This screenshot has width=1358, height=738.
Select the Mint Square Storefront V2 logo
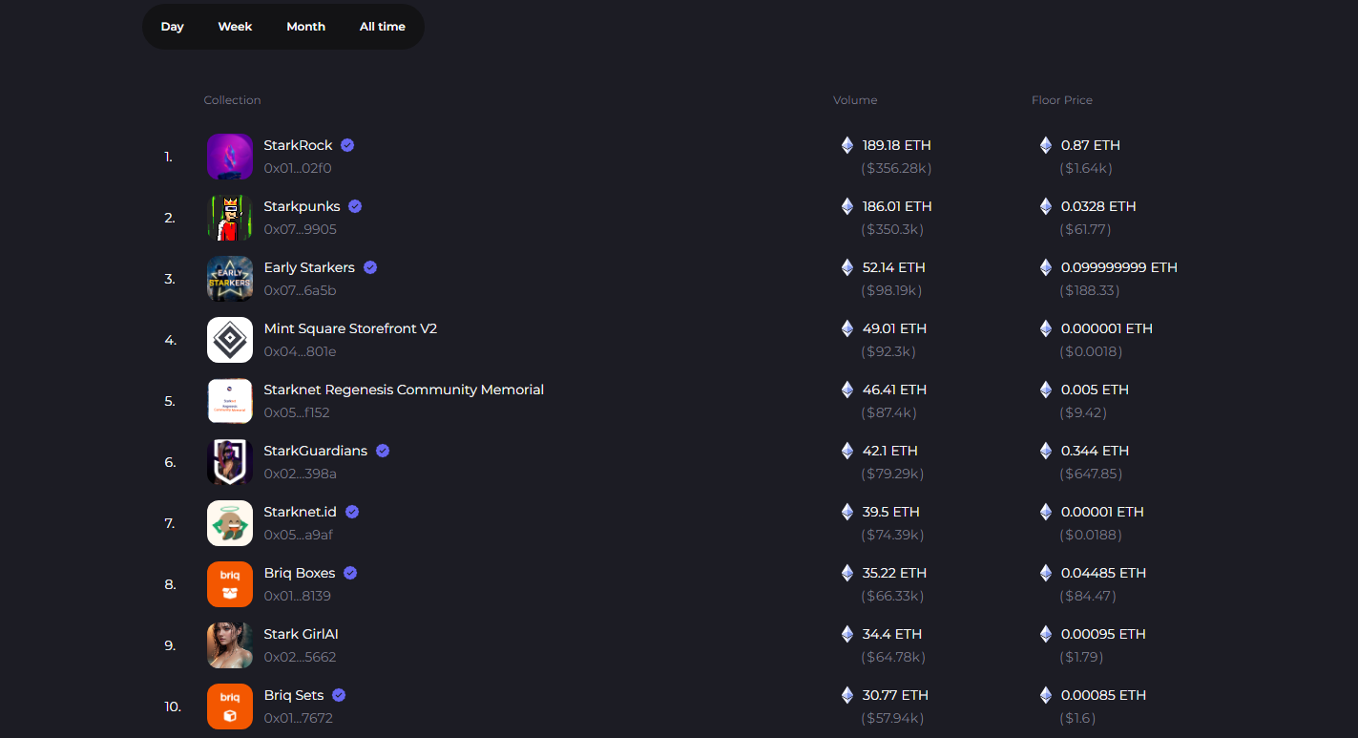tap(230, 340)
